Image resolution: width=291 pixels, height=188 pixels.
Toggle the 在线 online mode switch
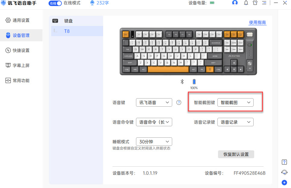55,3
